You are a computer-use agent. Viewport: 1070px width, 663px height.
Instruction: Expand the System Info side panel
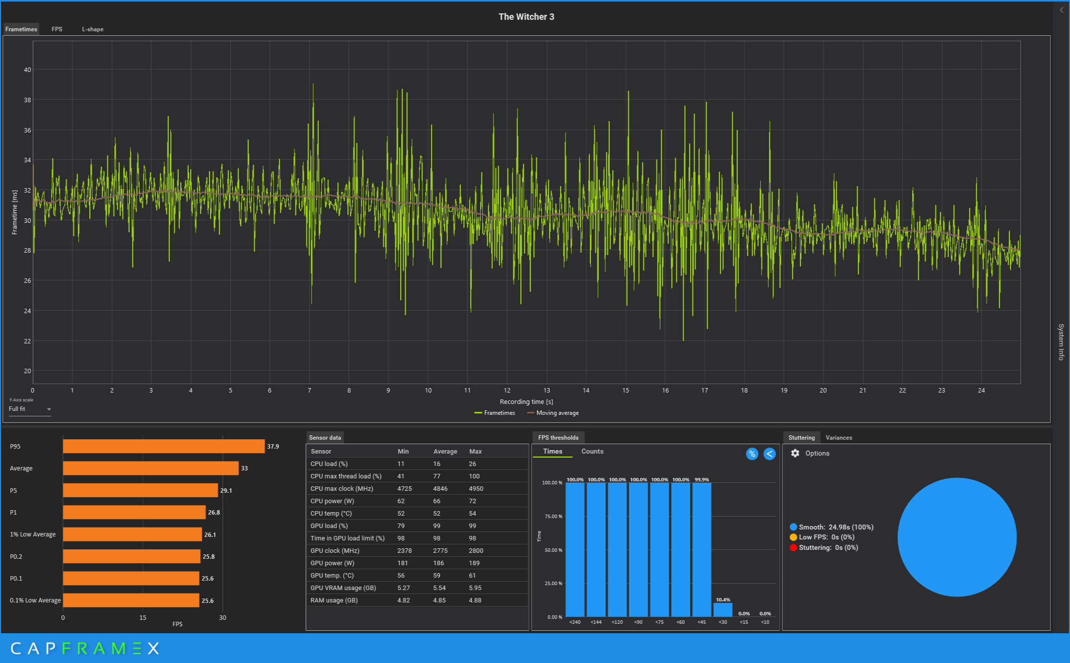(1061, 341)
